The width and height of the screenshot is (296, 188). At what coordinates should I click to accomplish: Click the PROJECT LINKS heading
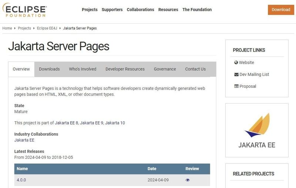[x=249, y=50]
